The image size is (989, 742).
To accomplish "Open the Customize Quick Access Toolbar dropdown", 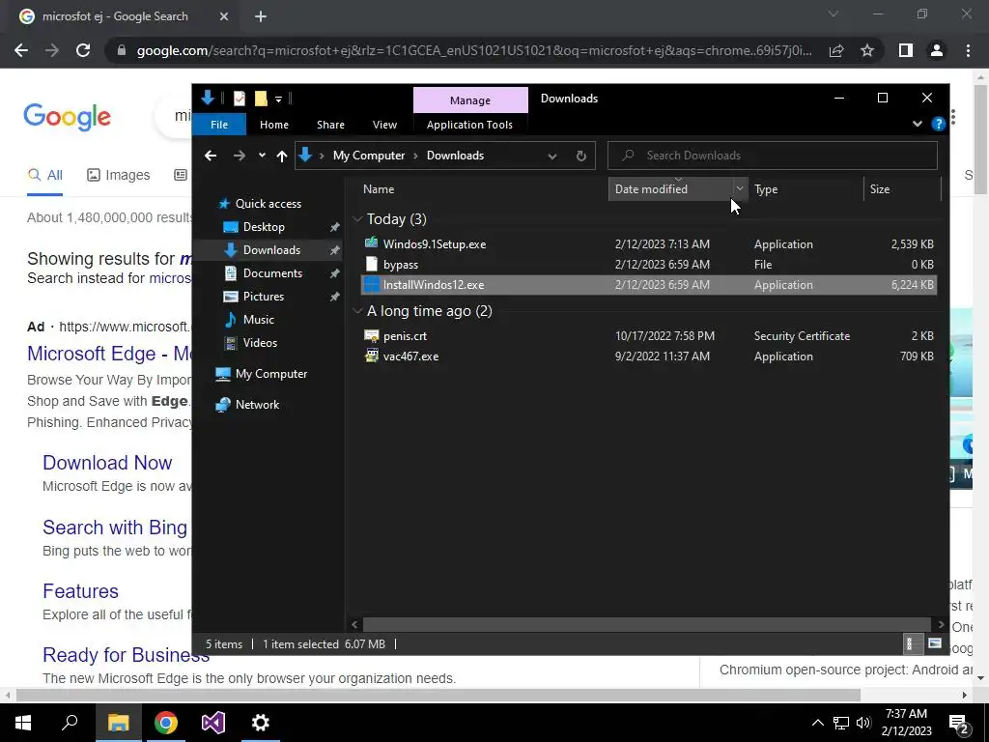I will pyautogui.click(x=278, y=100).
